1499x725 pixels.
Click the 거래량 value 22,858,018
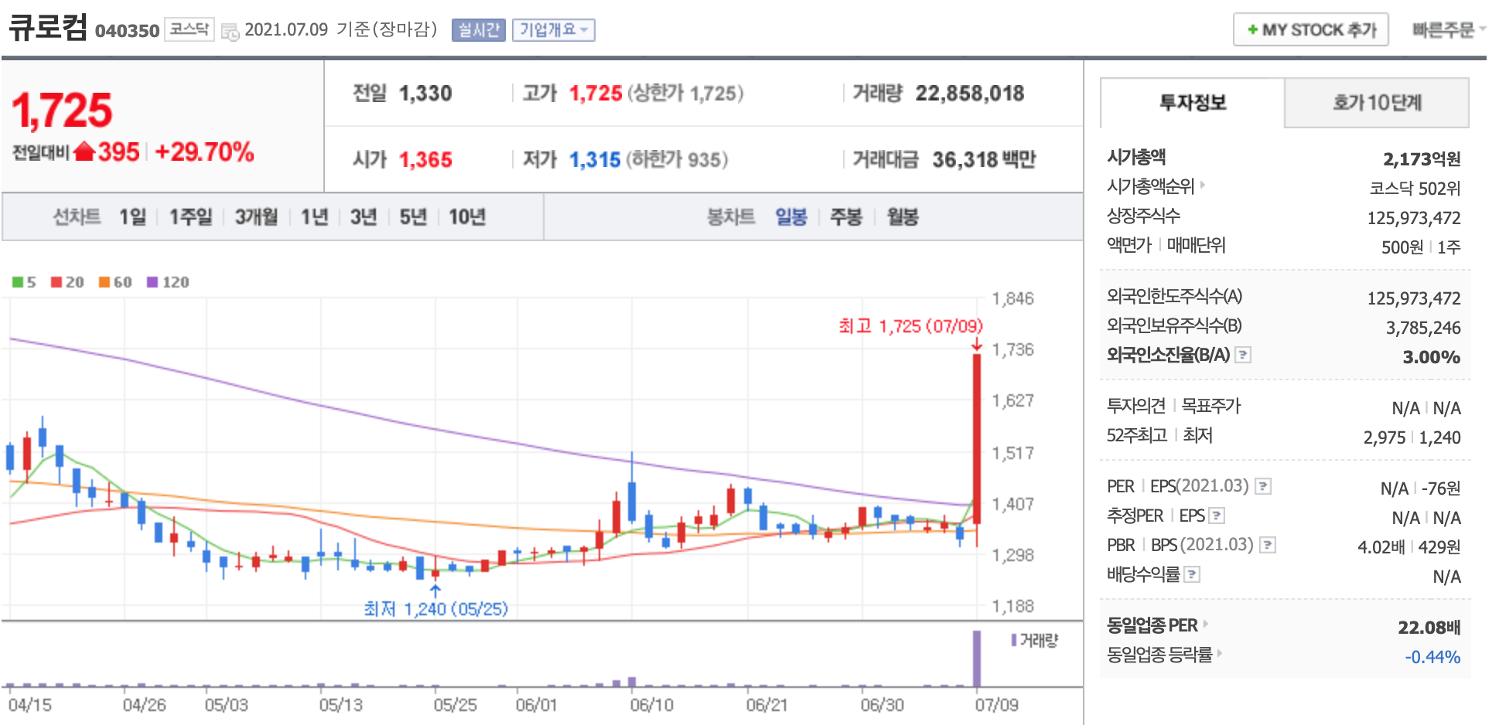coord(970,94)
